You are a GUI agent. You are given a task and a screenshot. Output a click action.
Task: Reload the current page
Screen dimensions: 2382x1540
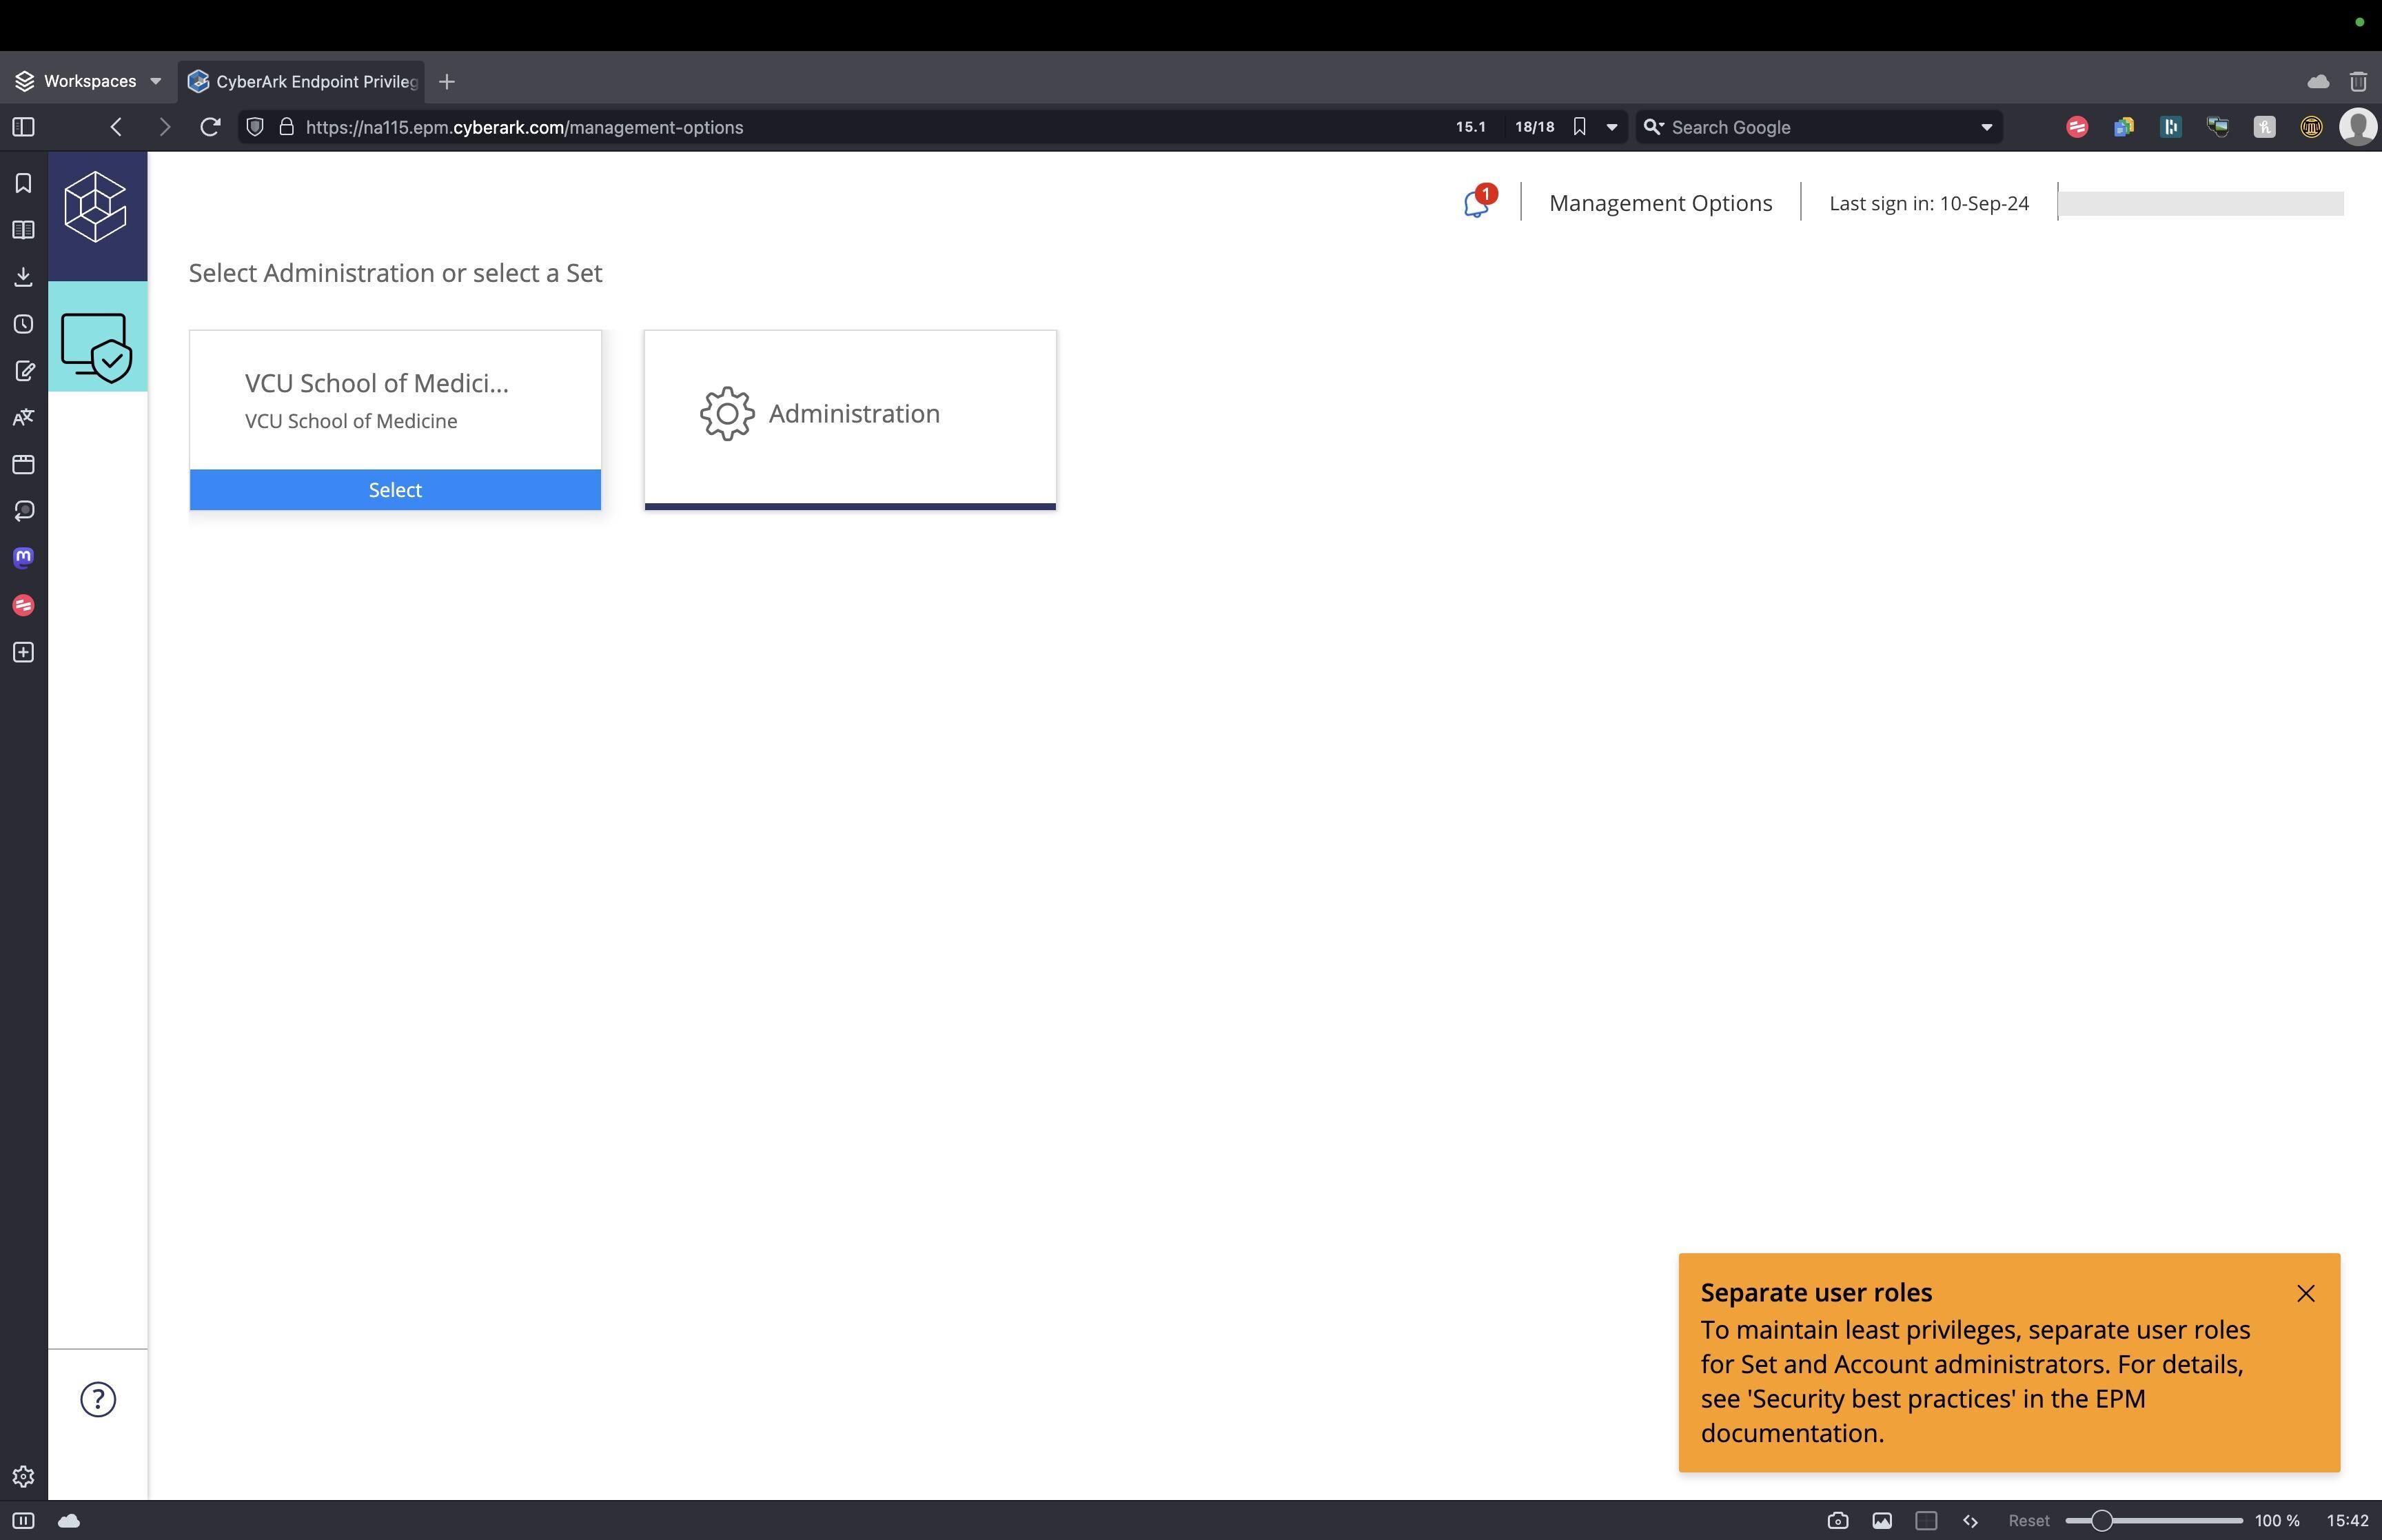(x=210, y=127)
